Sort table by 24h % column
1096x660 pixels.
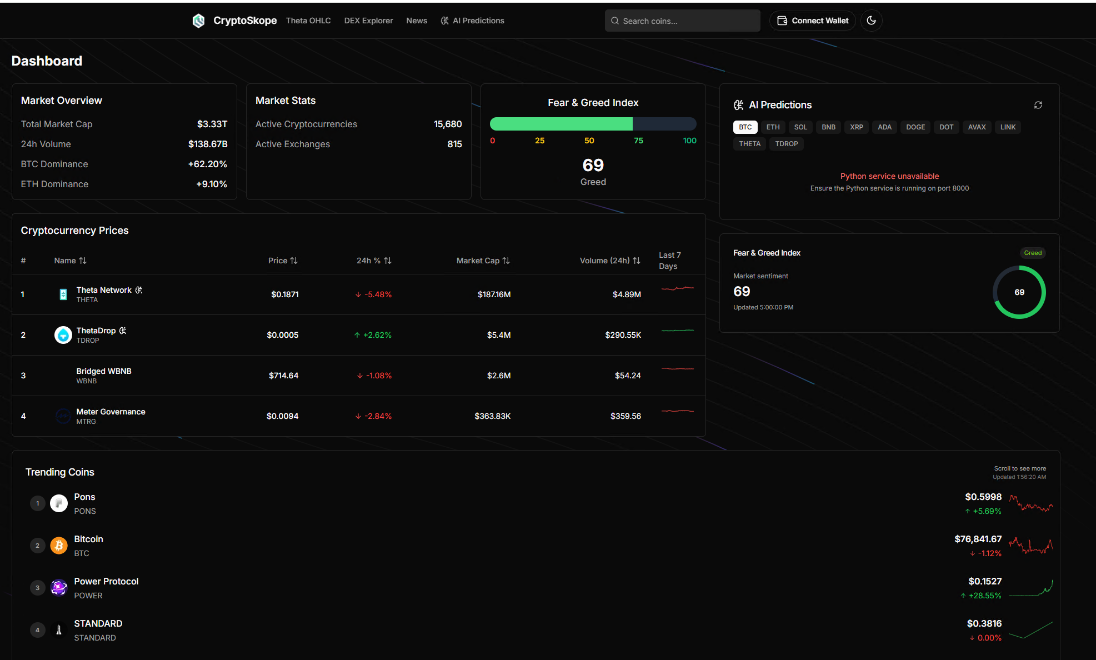(x=374, y=261)
